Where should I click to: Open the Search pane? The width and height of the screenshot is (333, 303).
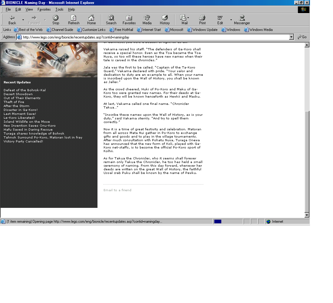click(x=111, y=20)
